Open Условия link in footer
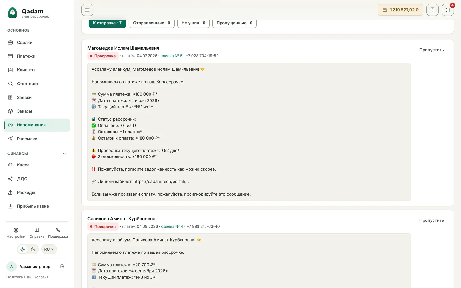 42,277
